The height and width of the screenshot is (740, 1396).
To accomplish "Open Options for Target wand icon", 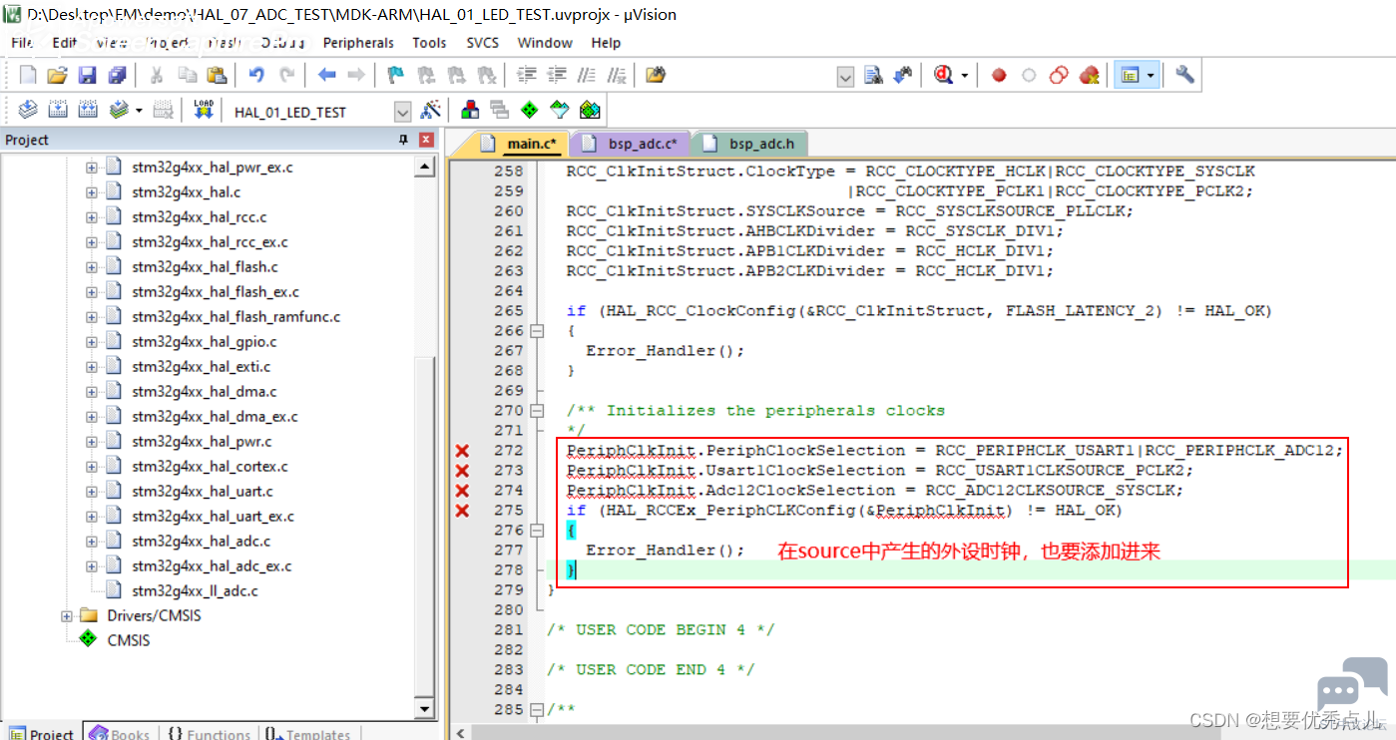I will pos(431,110).
